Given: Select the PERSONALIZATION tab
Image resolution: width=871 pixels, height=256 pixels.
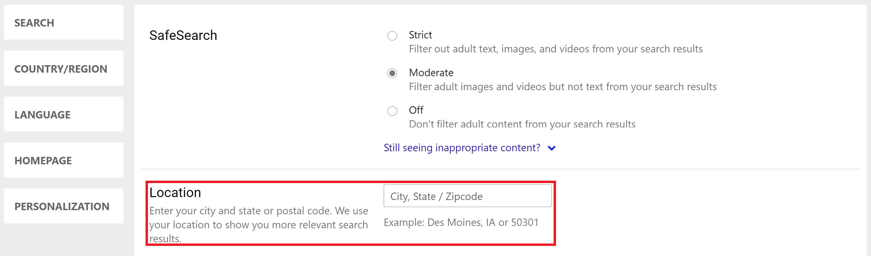Looking at the screenshot, I should [x=63, y=206].
